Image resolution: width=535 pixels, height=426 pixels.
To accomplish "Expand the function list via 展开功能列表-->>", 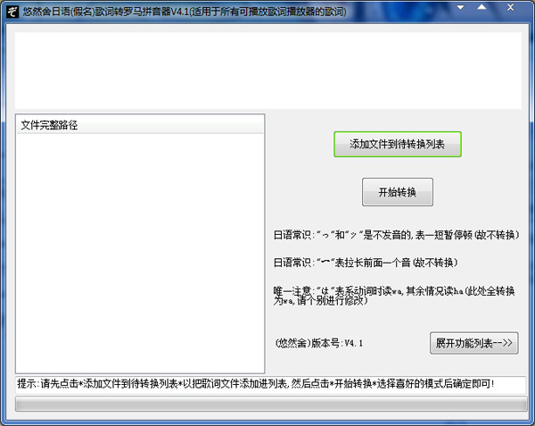I will 475,344.
